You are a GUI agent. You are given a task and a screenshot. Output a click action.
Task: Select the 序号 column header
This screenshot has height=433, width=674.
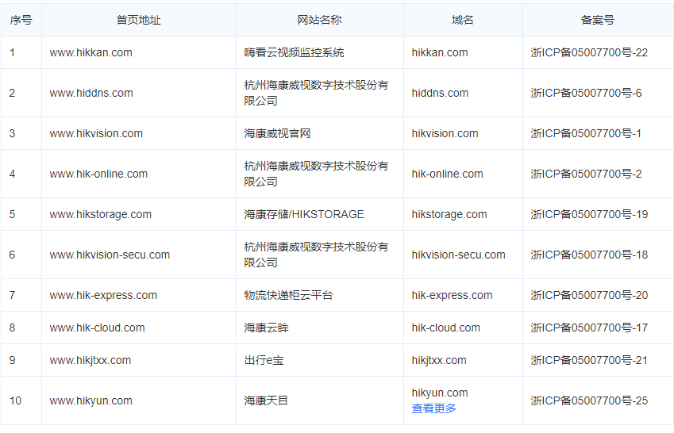tap(21, 20)
